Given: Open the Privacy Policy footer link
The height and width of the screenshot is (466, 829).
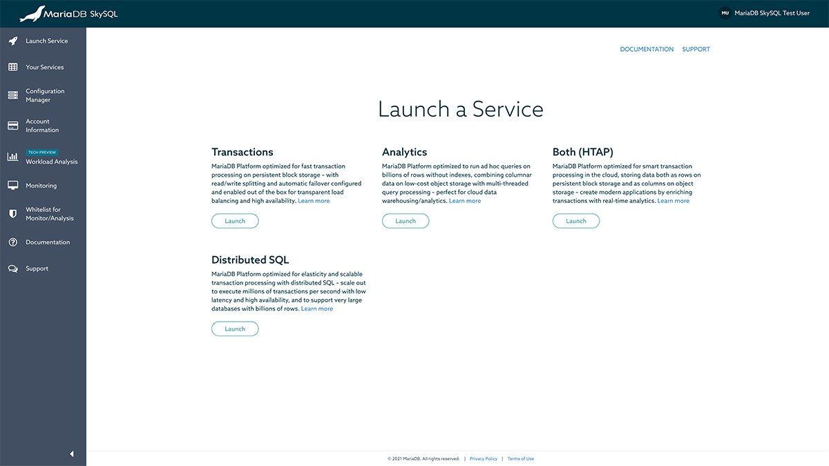Looking at the screenshot, I should 483,458.
